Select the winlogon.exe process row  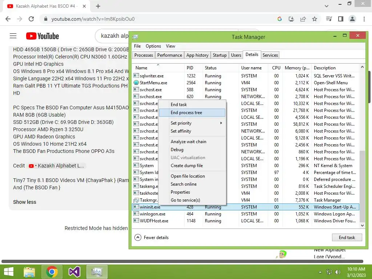[x=246, y=214]
